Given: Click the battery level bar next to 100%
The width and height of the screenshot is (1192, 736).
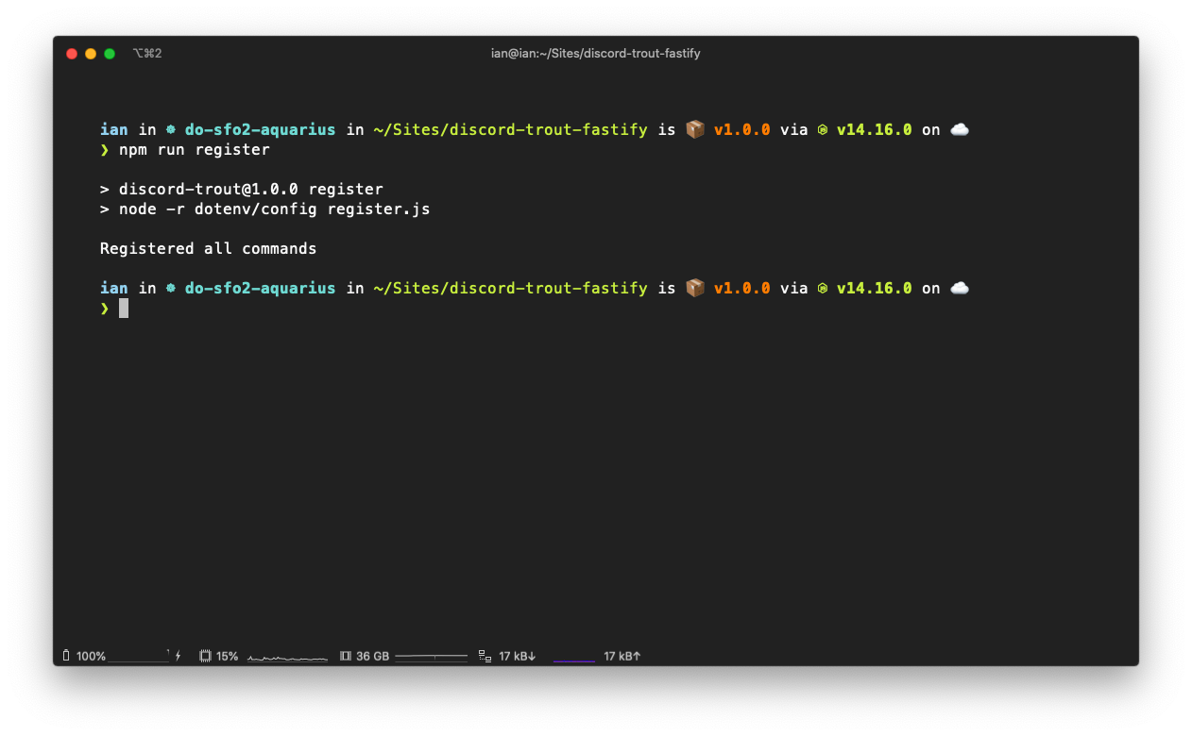Looking at the screenshot, I should 138,658.
